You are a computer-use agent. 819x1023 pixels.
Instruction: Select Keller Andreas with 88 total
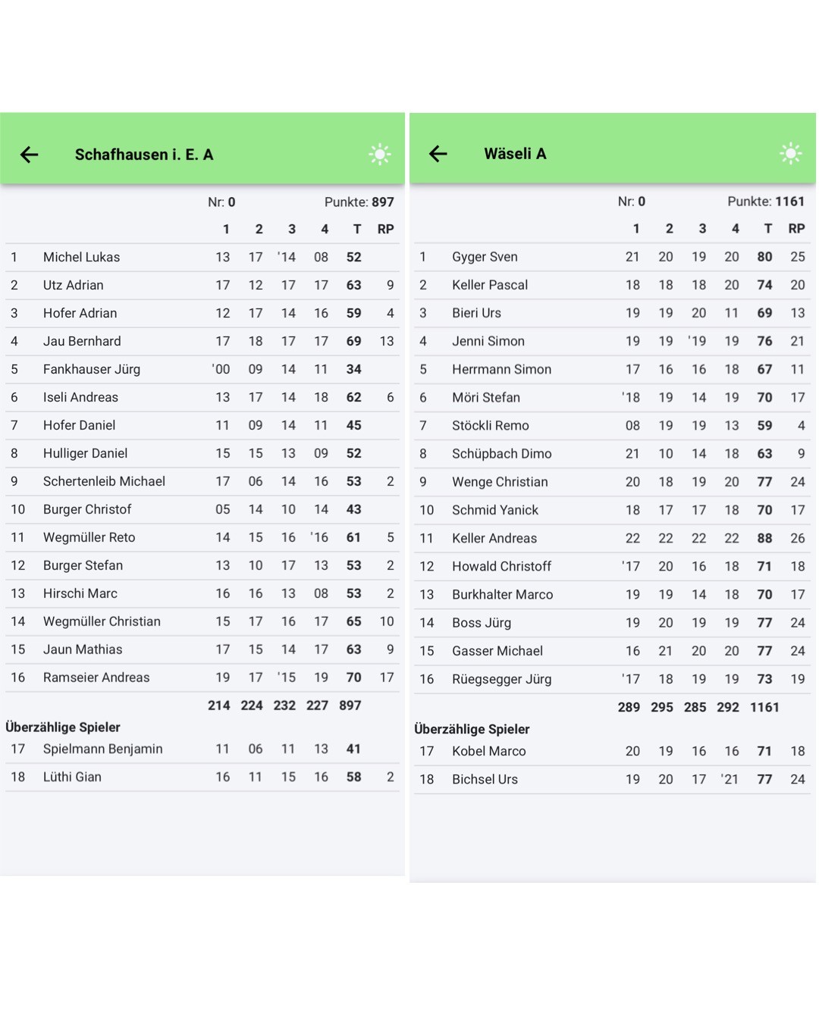(494, 538)
